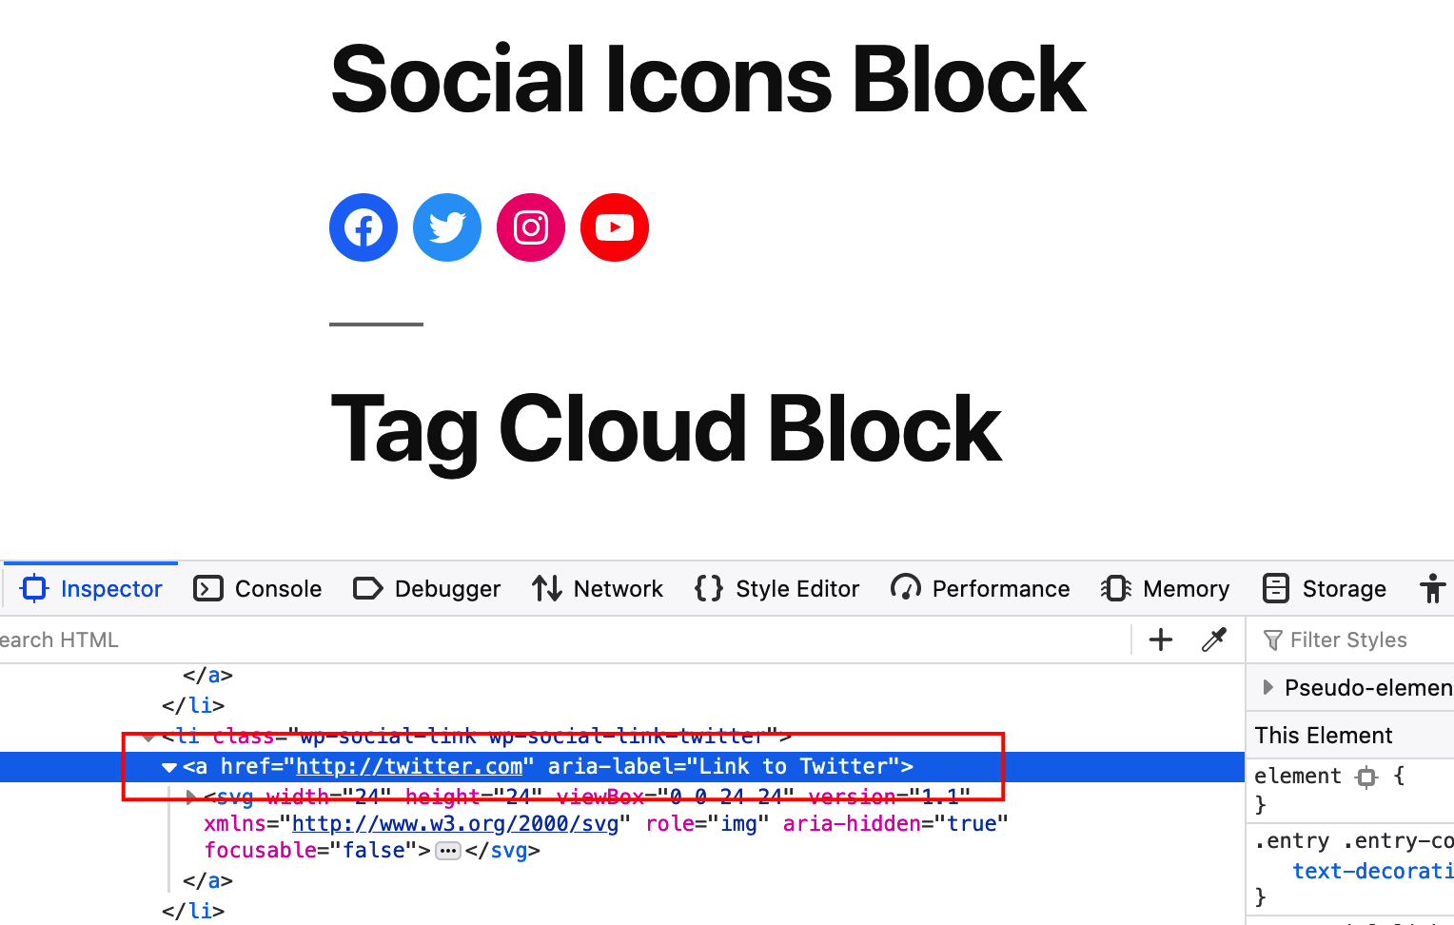The height and width of the screenshot is (925, 1454).
Task: Click the YouTube play icon
Action: point(614,226)
